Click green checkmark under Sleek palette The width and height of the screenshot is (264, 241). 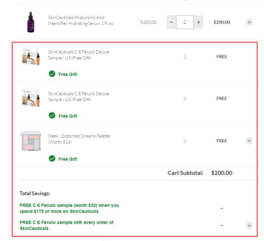(x=52, y=158)
